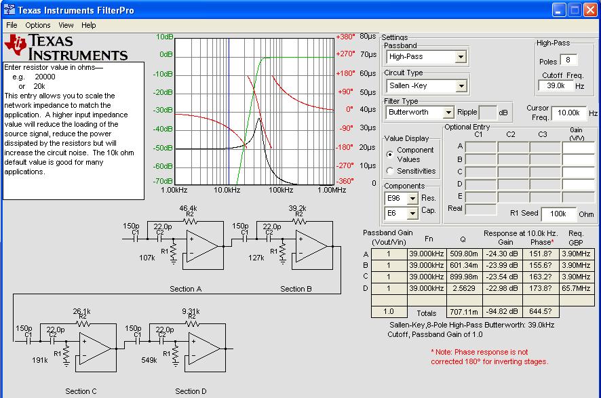Click the Ripple dB input box
The image size is (601, 398).
[488, 113]
